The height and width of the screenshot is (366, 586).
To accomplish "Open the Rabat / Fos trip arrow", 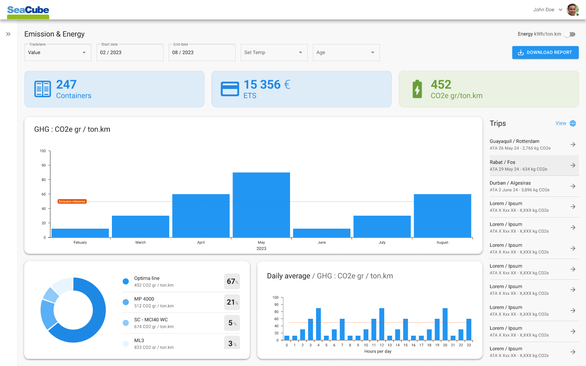I will (573, 165).
